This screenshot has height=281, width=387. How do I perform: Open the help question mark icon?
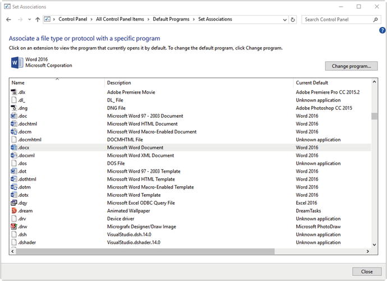[x=382, y=30]
